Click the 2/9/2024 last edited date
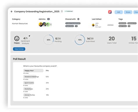138x112 pixels. point(110,25)
